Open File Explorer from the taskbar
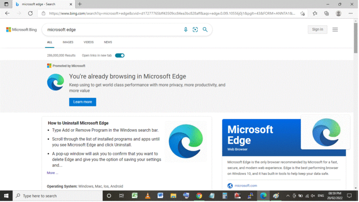The image size is (359, 202). [x=173, y=196]
